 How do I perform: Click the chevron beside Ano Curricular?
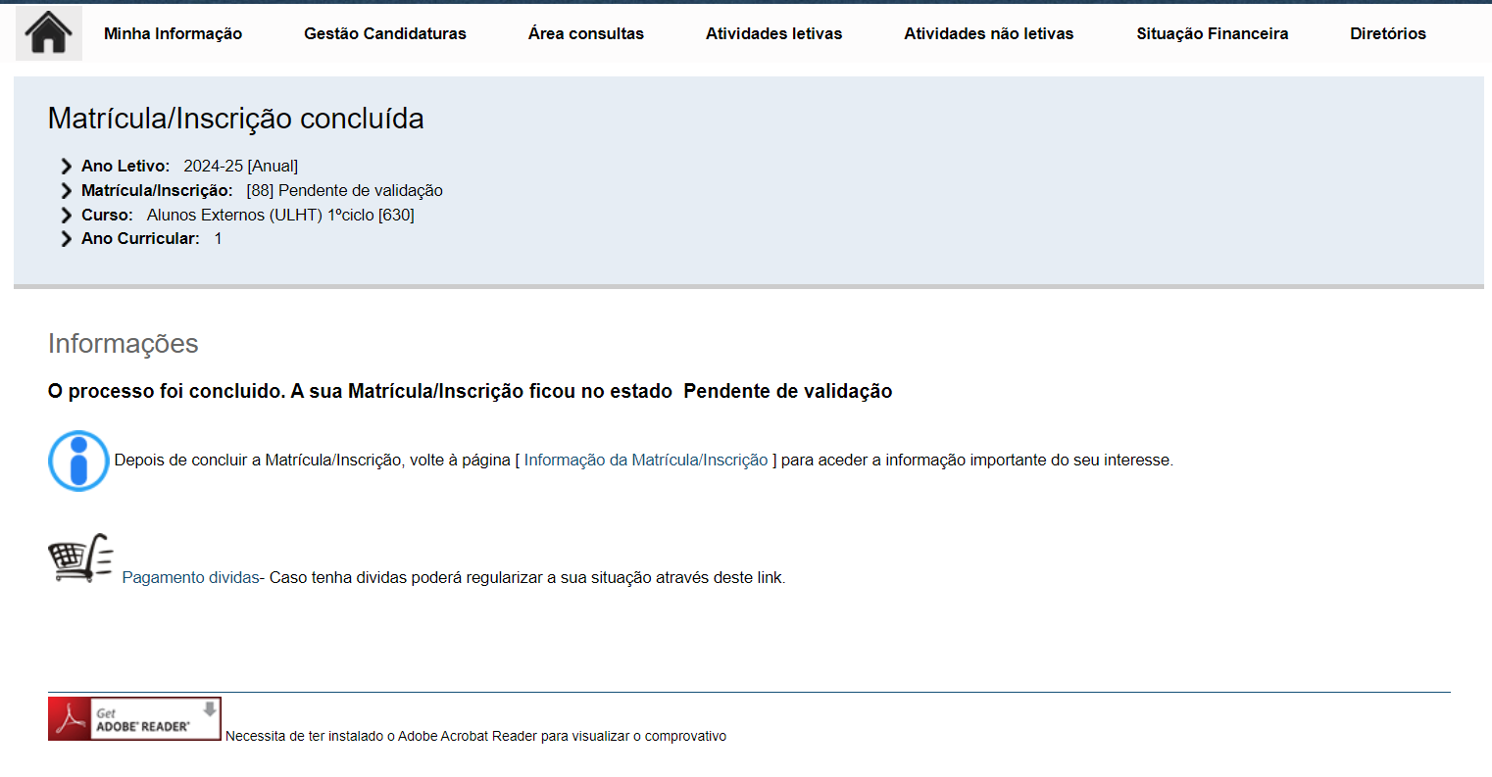(x=66, y=238)
